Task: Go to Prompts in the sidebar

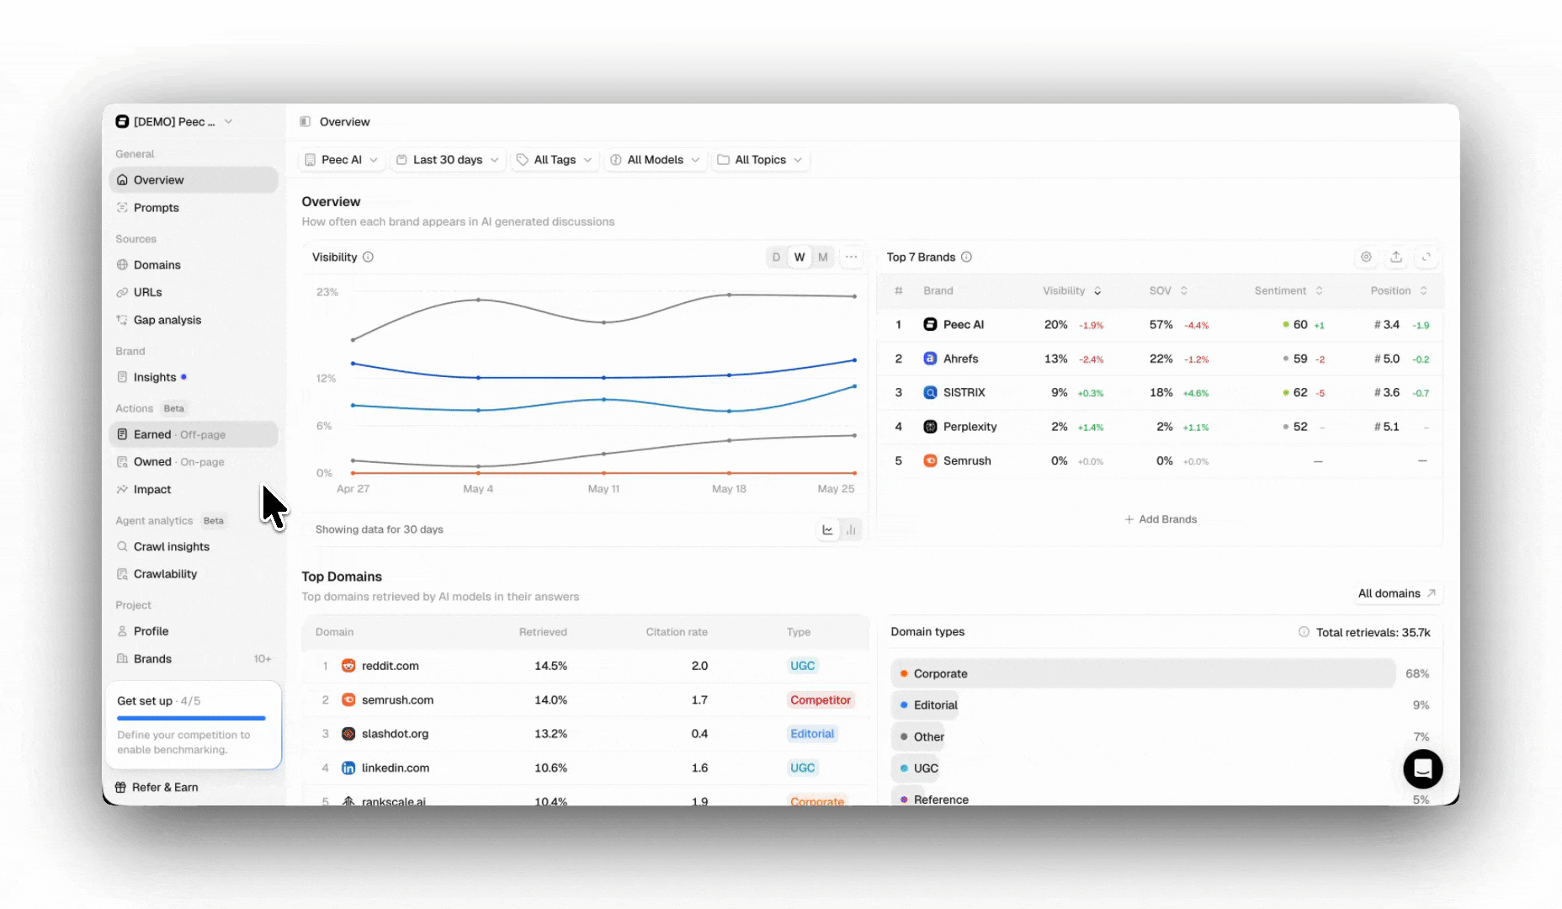Action: click(194, 208)
